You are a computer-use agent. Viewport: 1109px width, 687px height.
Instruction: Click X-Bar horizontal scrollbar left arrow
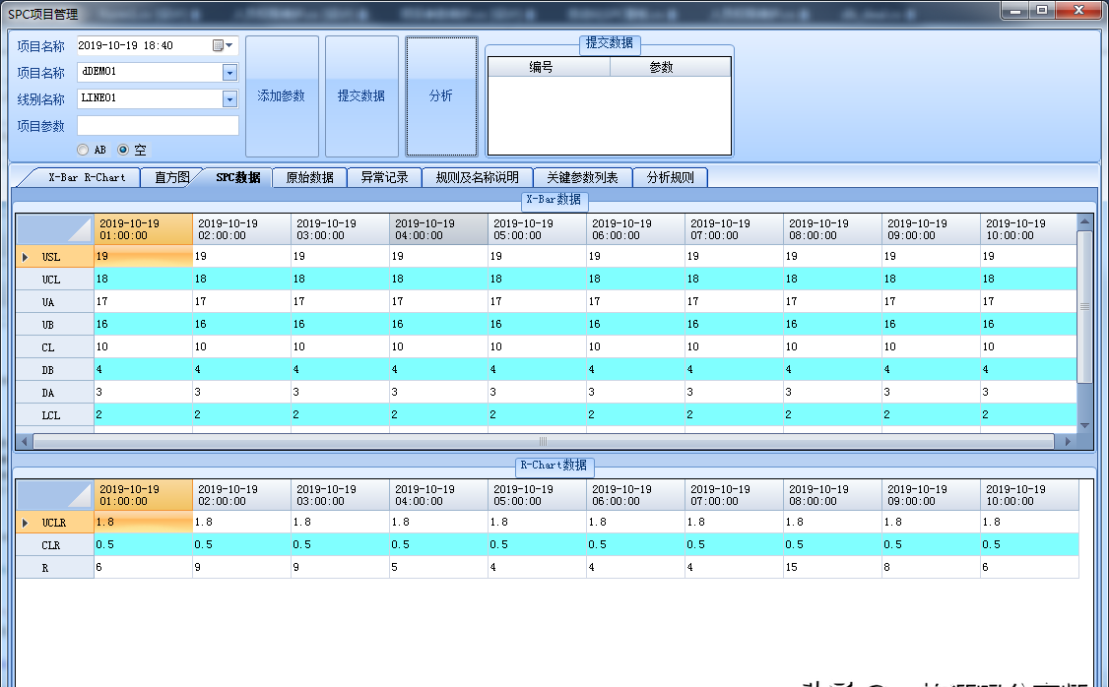(x=24, y=442)
